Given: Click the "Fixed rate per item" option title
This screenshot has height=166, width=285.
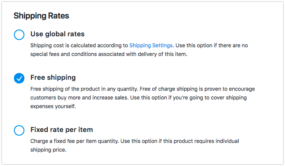Looking at the screenshot, I should pyautogui.click(x=61, y=130).
